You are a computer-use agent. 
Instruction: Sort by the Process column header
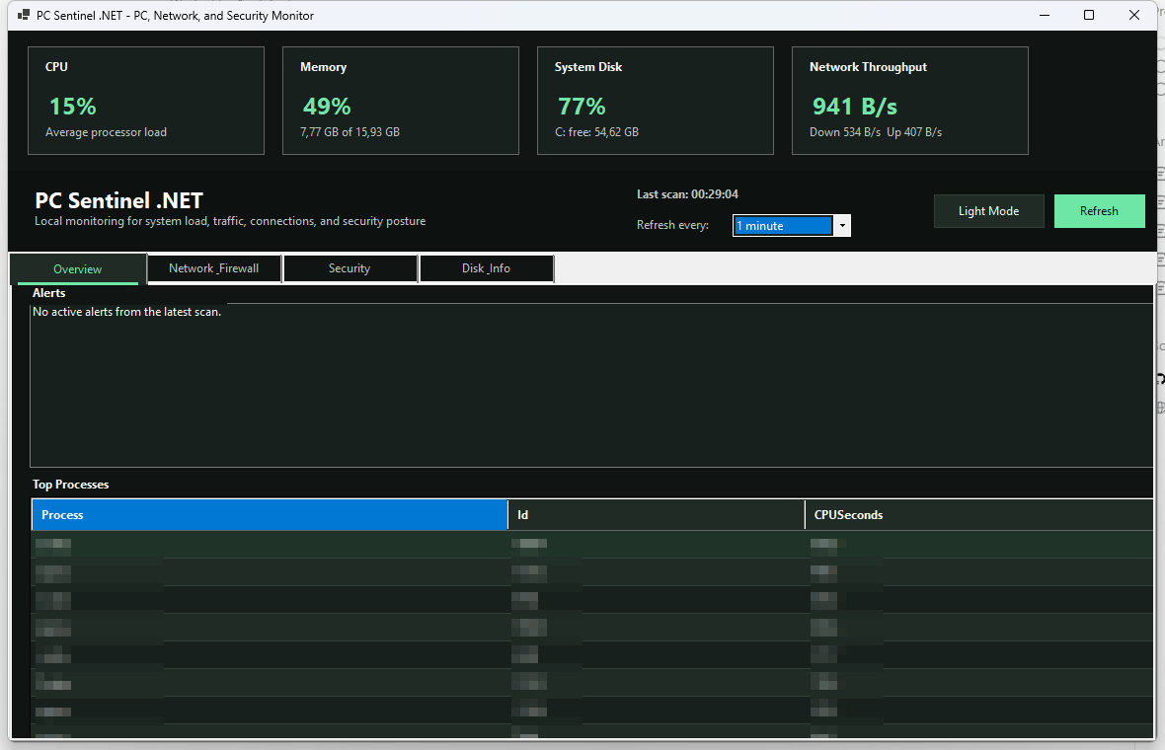(270, 514)
